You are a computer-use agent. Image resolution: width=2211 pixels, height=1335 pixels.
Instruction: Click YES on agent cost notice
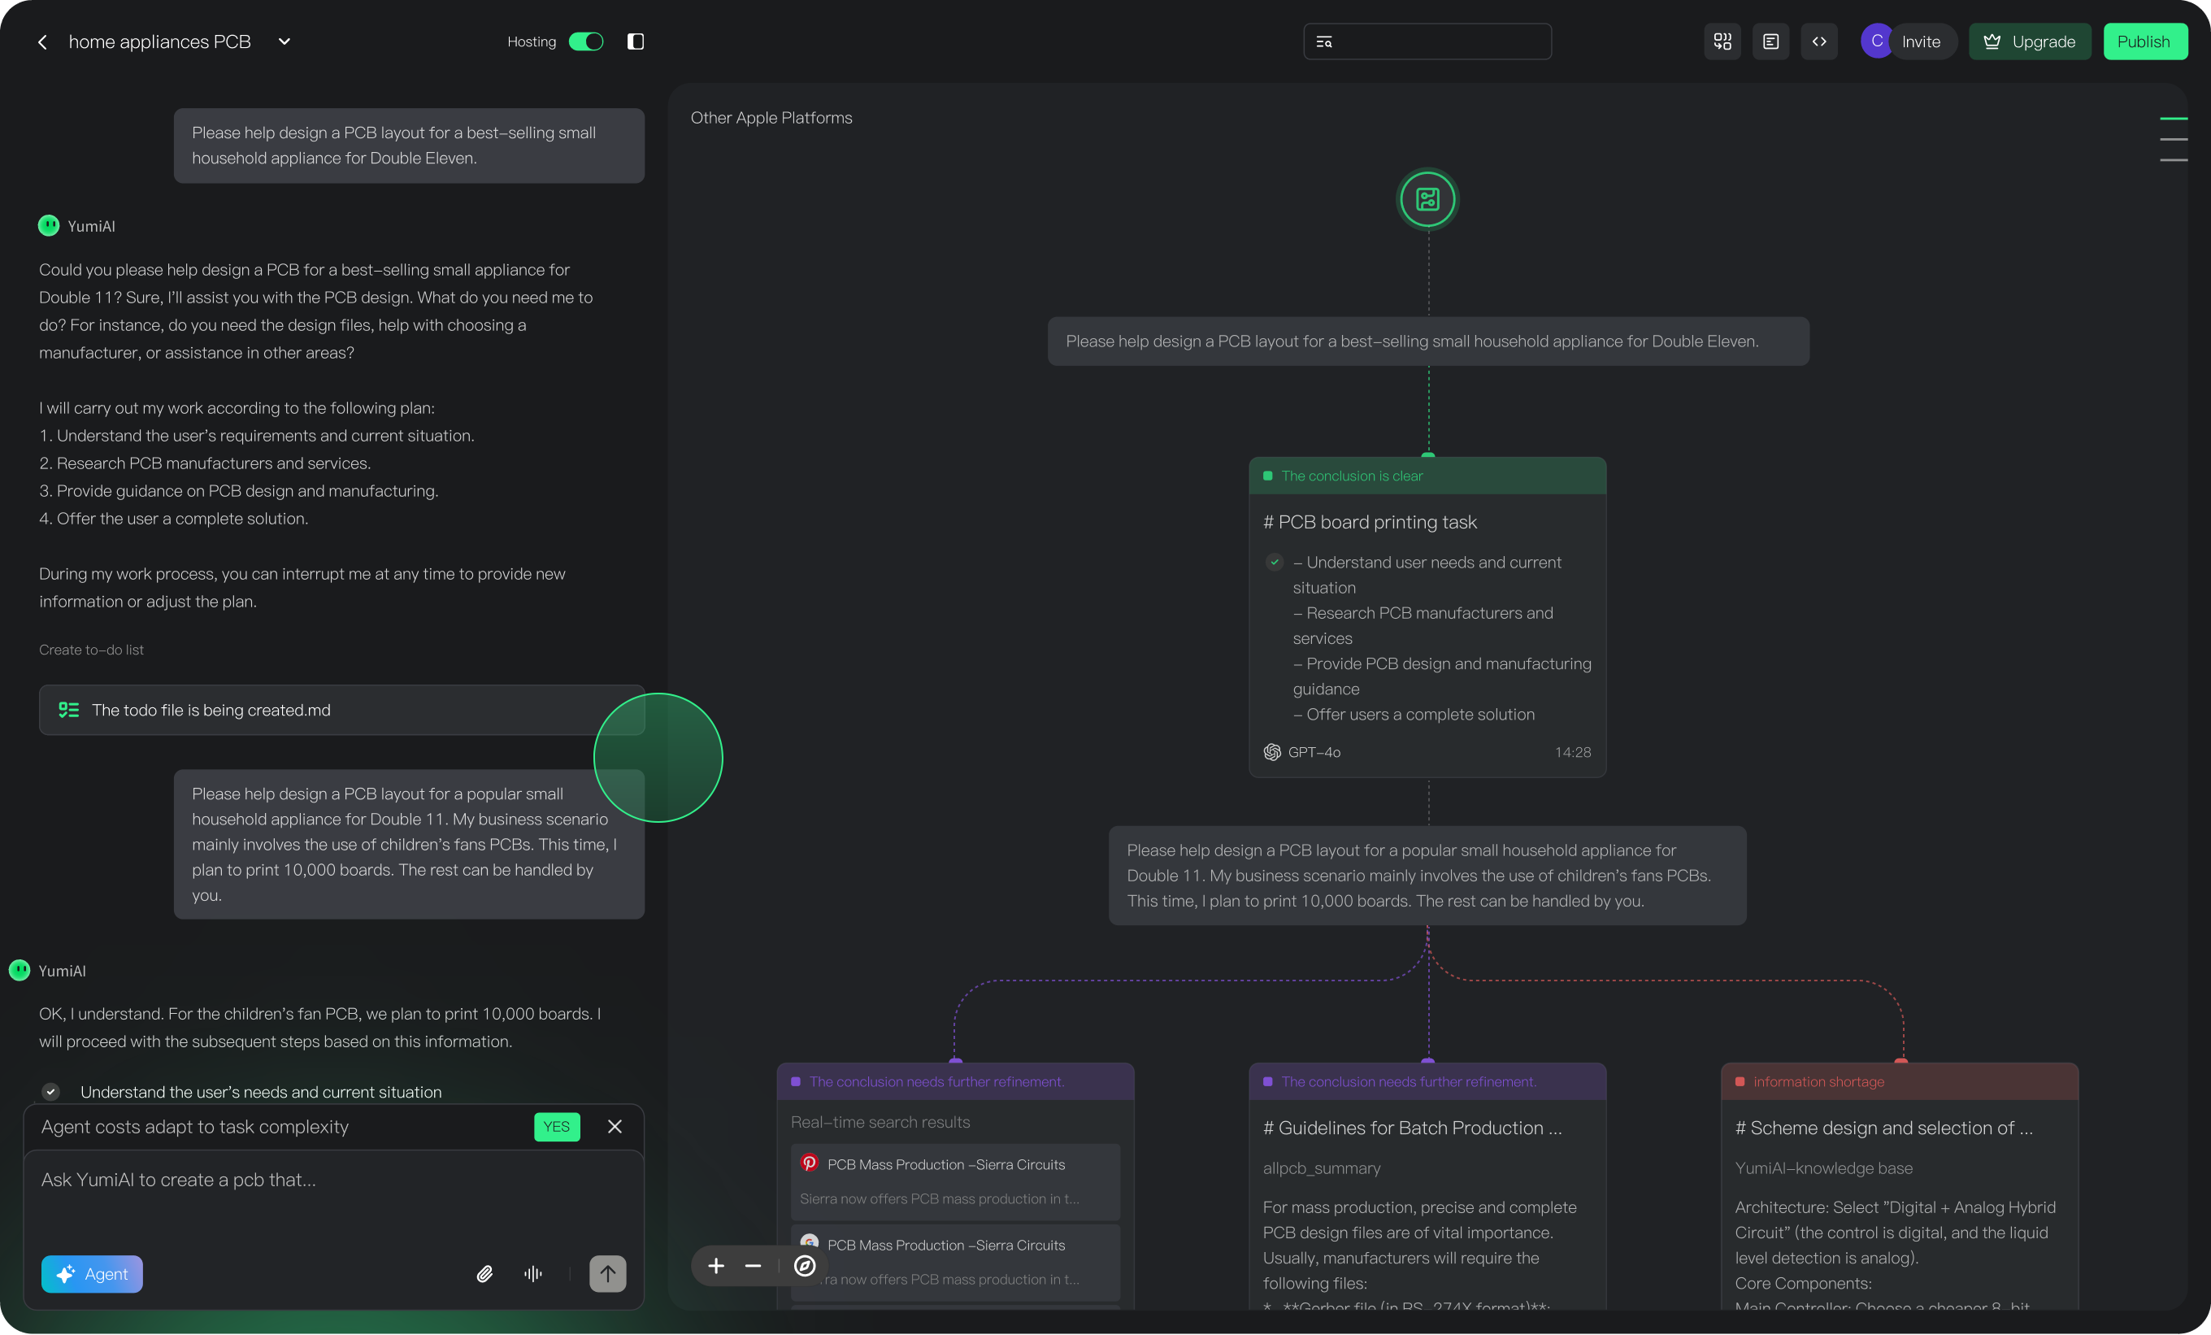(x=556, y=1127)
